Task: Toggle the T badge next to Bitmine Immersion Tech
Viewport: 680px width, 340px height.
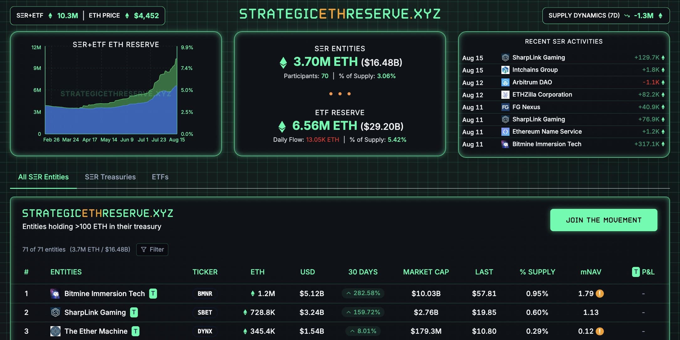Action: (x=153, y=294)
